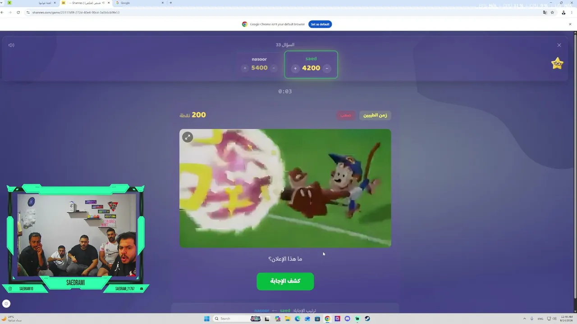The width and height of the screenshot is (577, 324).
Task: Select the saed team card
Action: click(311, 64)
